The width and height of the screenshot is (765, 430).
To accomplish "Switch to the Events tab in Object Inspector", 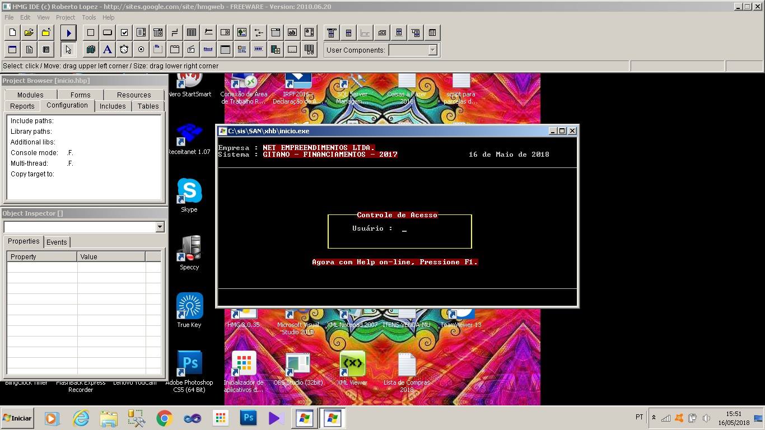I will 57,242.
